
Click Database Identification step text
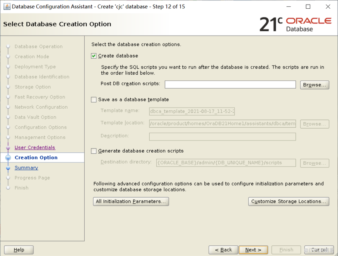pos(42,77)
